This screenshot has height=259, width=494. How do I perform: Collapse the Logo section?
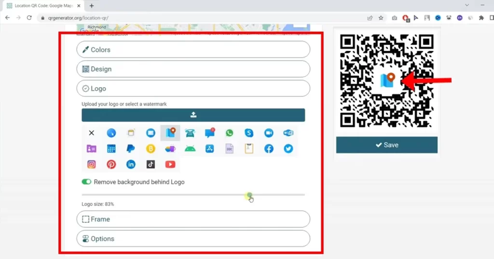click(x=193, y=89)
